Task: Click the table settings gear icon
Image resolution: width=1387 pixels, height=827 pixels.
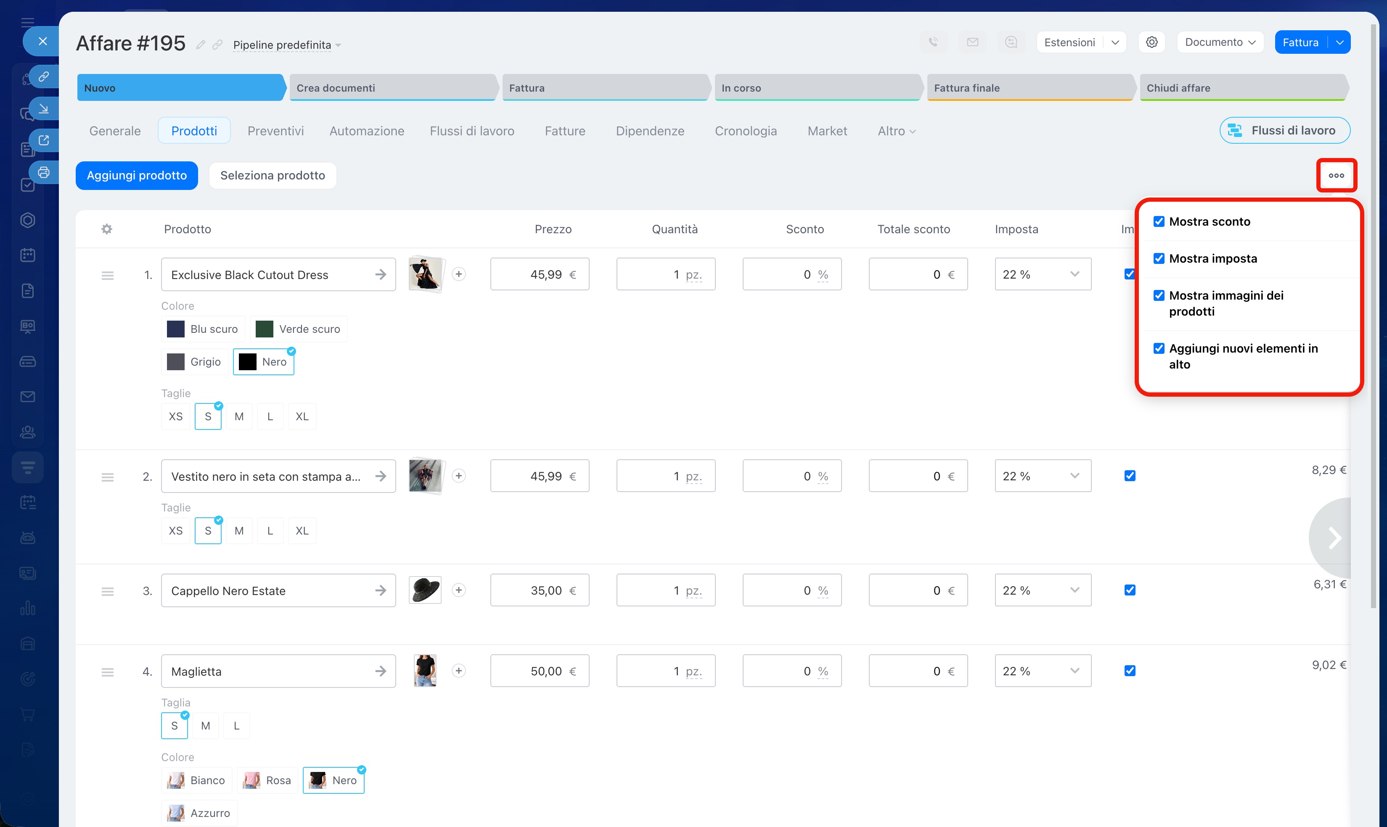Action: (106, 229)
